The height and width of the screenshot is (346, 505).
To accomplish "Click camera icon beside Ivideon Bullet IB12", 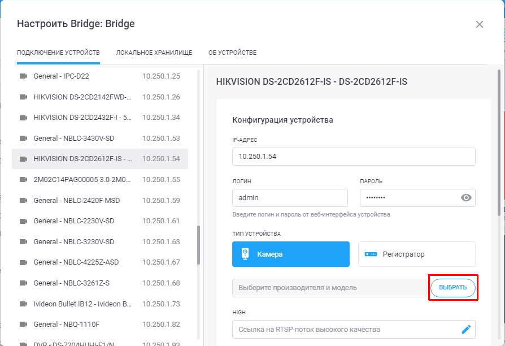I will tap(24, 304).
